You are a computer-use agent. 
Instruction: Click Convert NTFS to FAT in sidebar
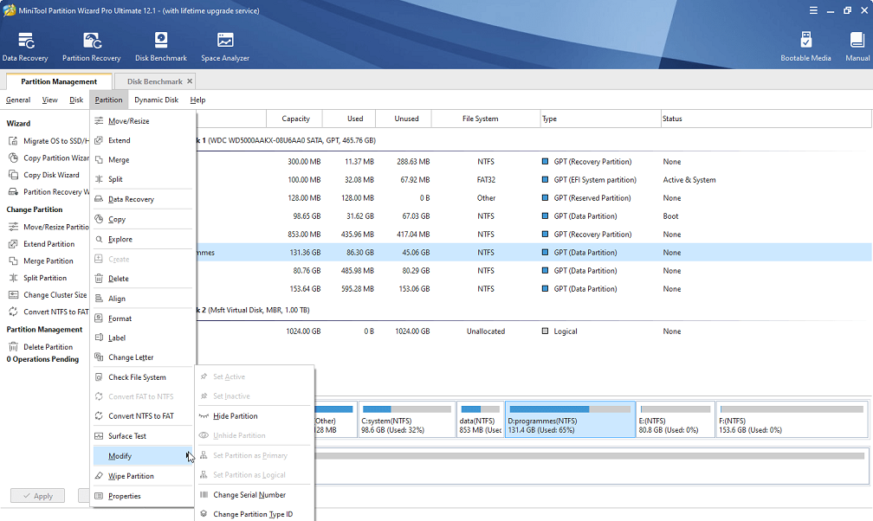pos(55,312)
